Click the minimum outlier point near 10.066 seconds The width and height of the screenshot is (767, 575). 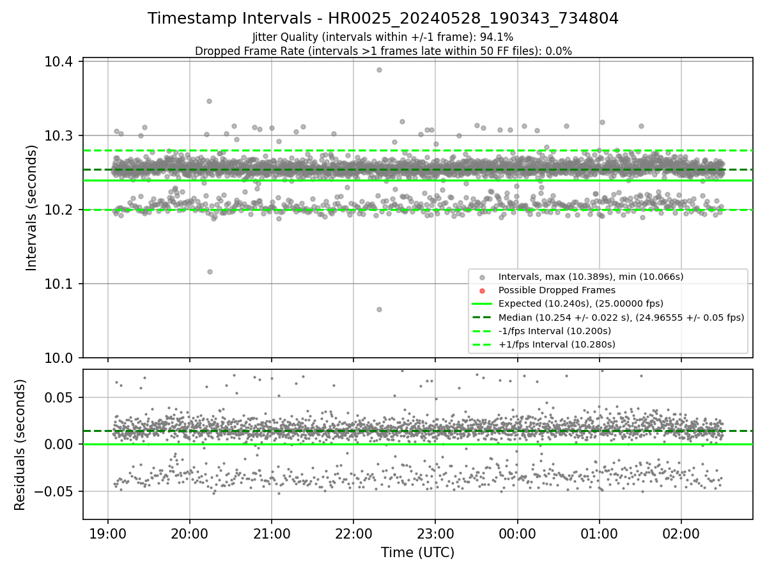379,309
